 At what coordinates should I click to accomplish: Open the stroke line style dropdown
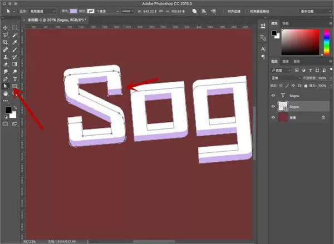click(128, 11)
